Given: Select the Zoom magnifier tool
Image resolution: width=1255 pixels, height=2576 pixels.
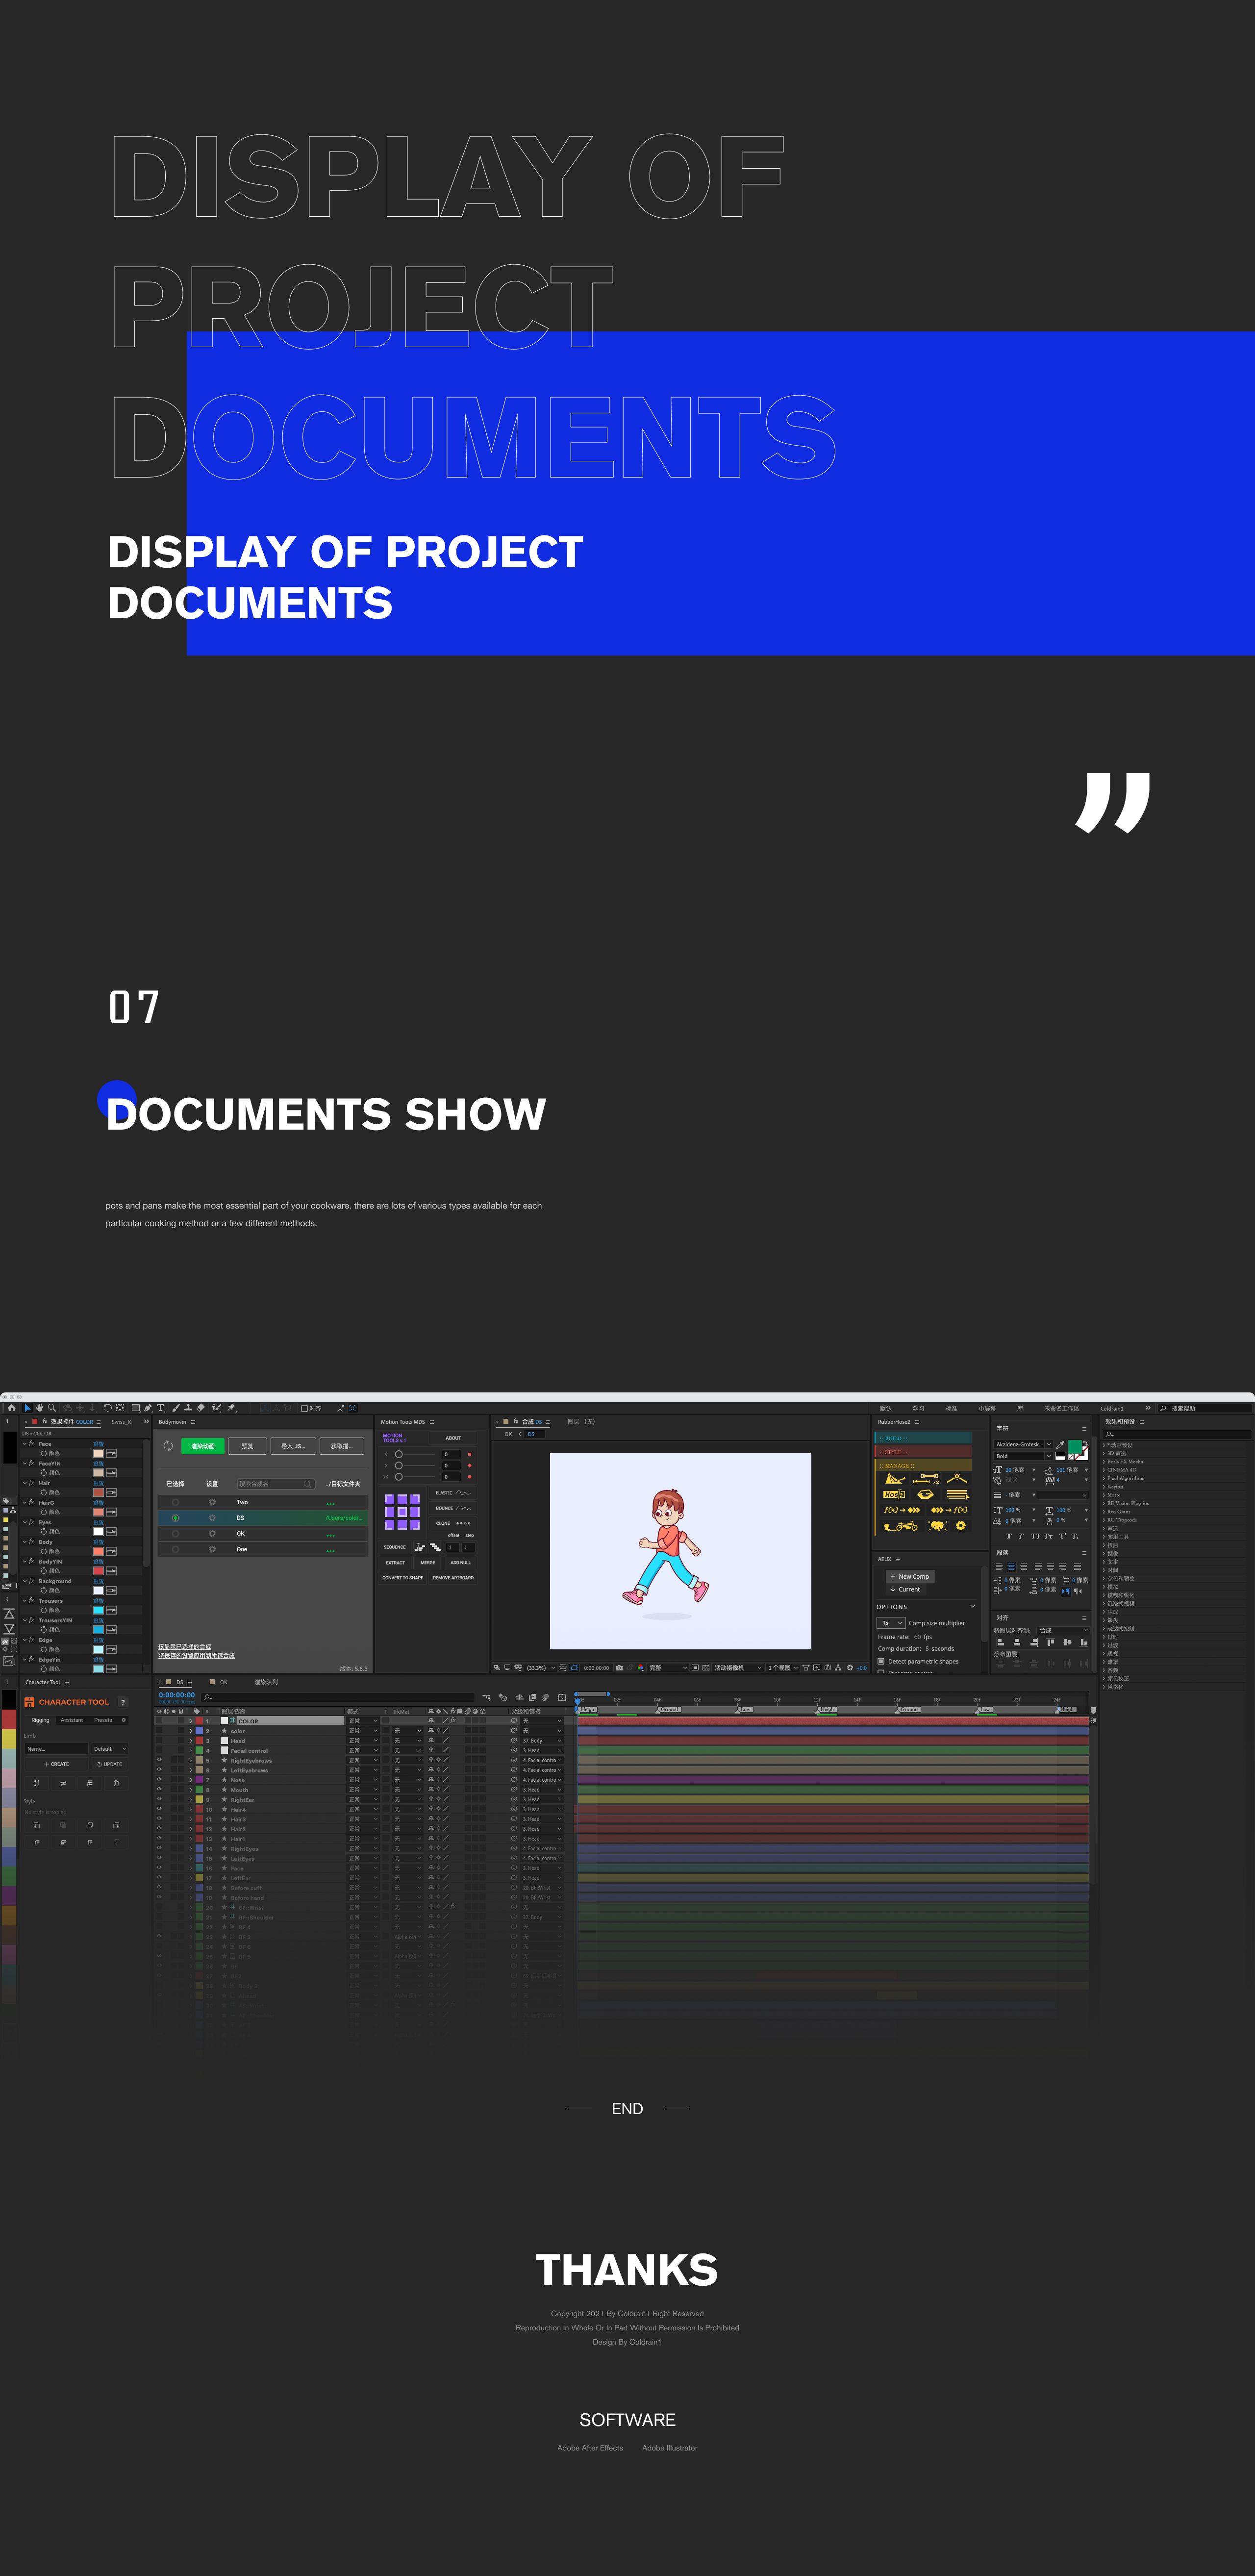Looking at the screenshot, I should (52, 1408).
